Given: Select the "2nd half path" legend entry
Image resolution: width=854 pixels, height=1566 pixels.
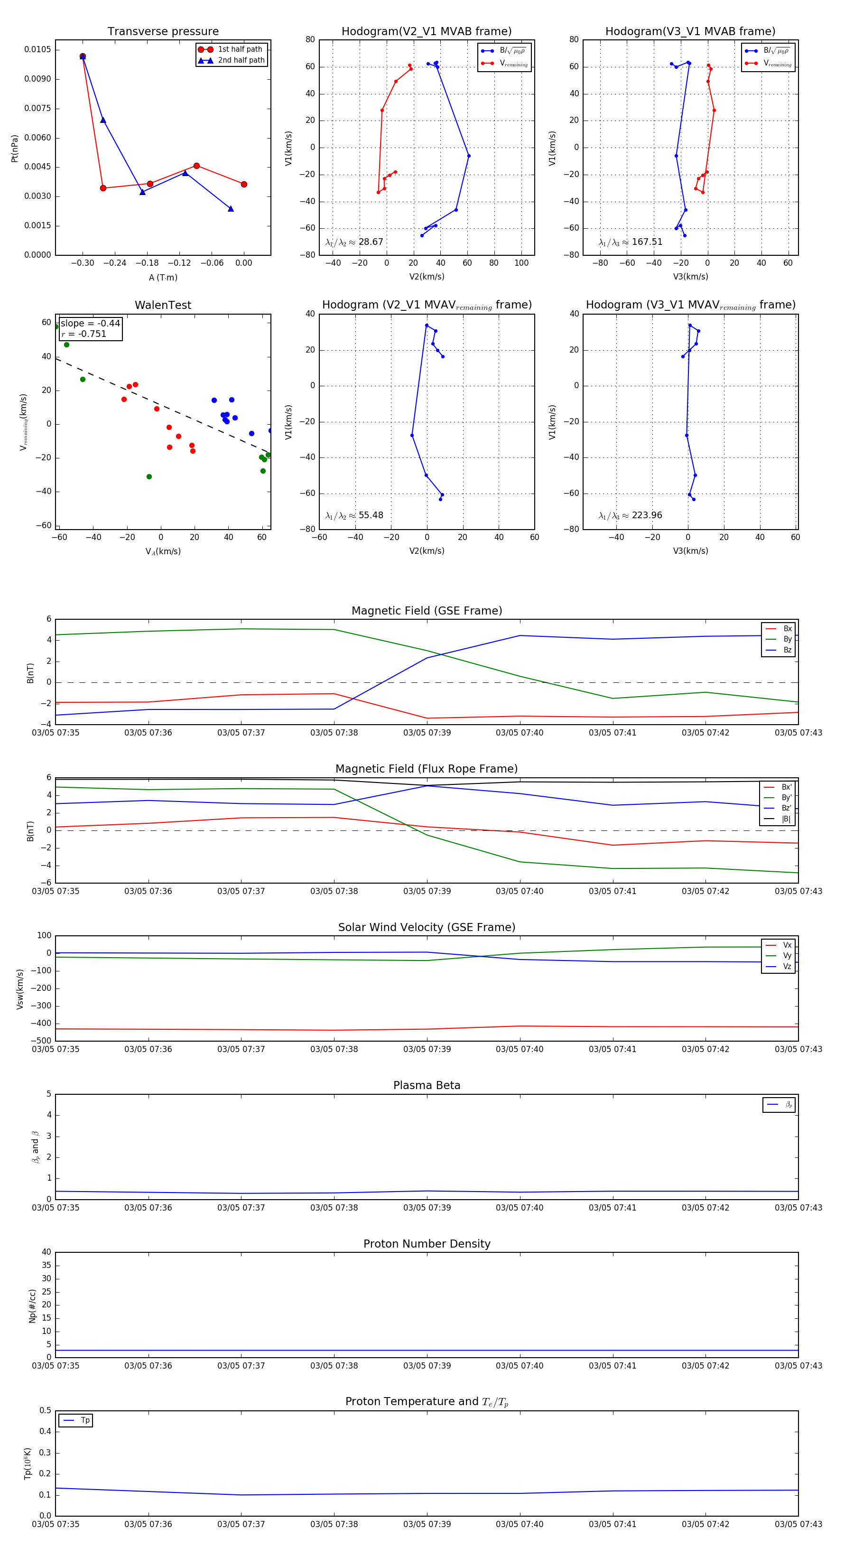Looking at the screenshot, I should (x=231, y=60).
